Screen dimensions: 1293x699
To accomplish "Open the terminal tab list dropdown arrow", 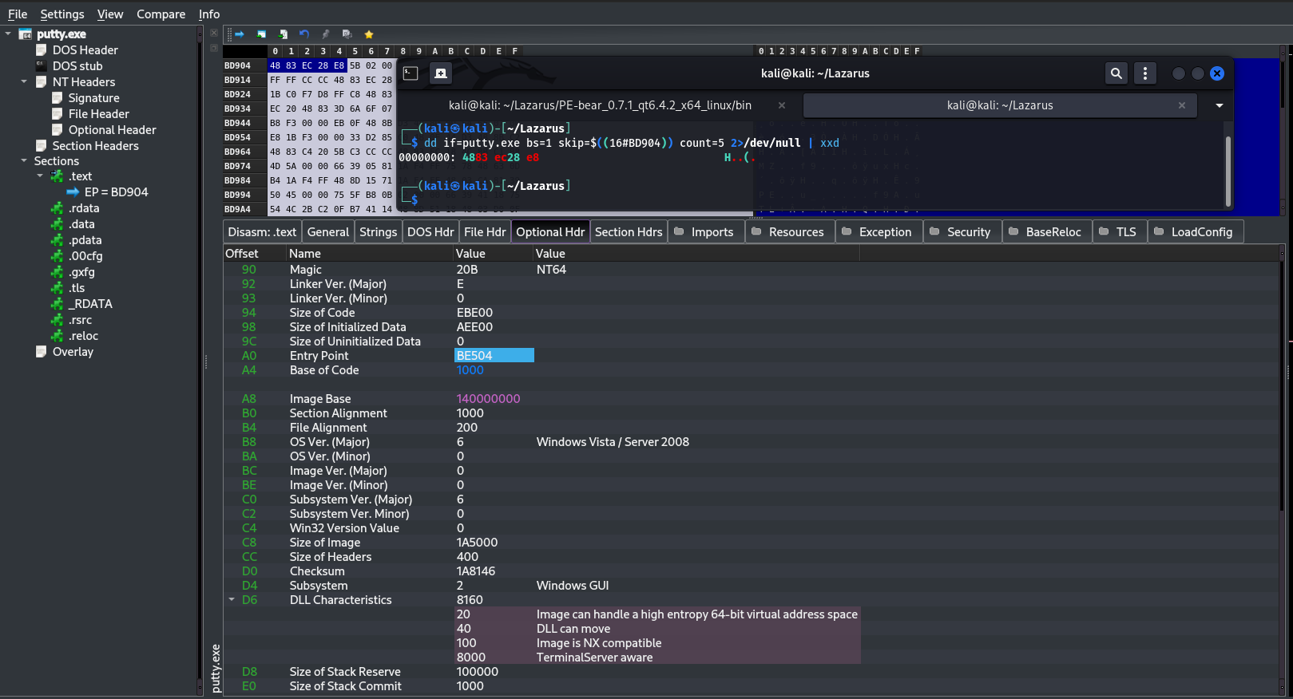I will pos(1220,105).
